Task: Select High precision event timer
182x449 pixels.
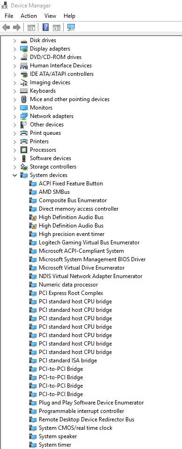Action: [x=72, y=234]
